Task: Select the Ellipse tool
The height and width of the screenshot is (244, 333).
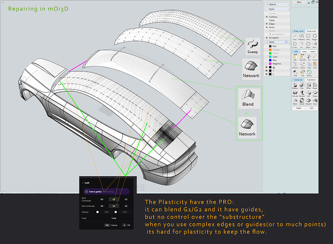Action: pyautogui.click(x=308, y=44)
